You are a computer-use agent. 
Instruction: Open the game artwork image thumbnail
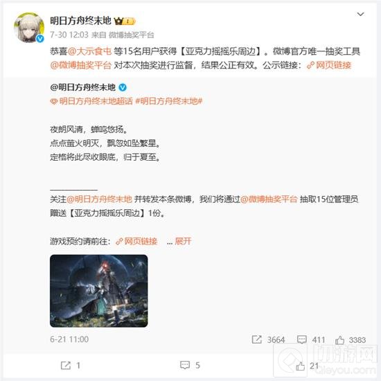[98, 291]
